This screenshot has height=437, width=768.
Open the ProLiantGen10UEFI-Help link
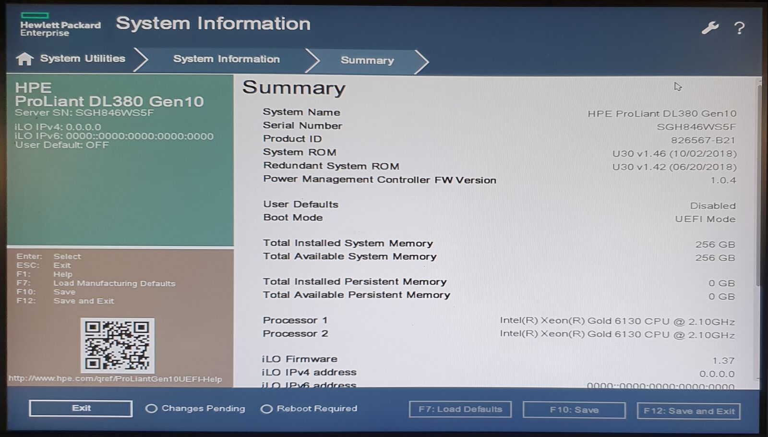coord(115,379)
